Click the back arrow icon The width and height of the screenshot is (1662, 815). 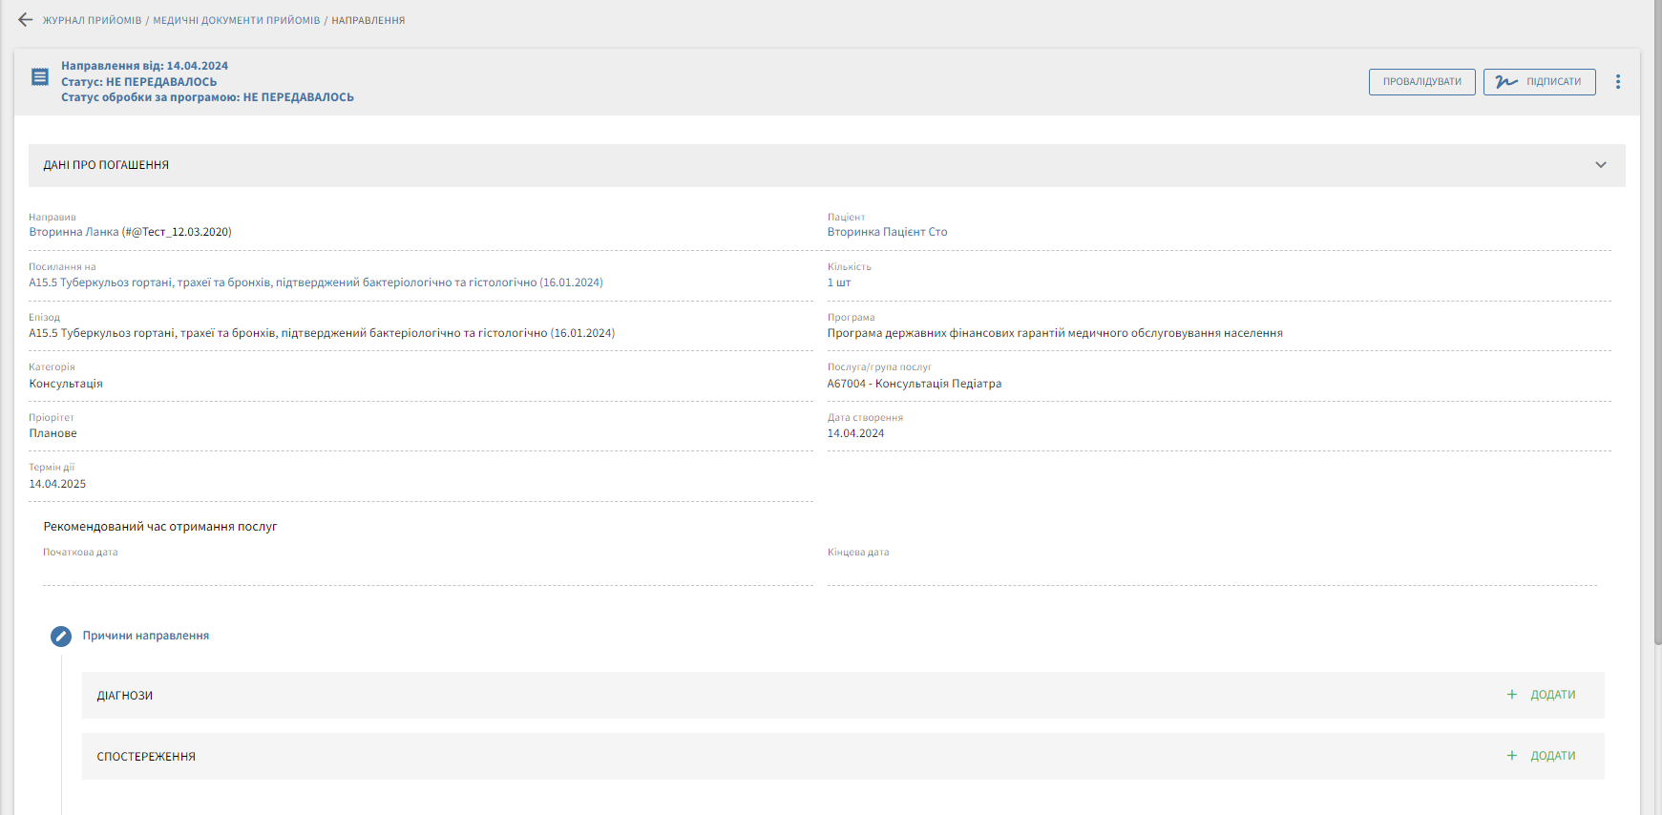tap(25, 20)
